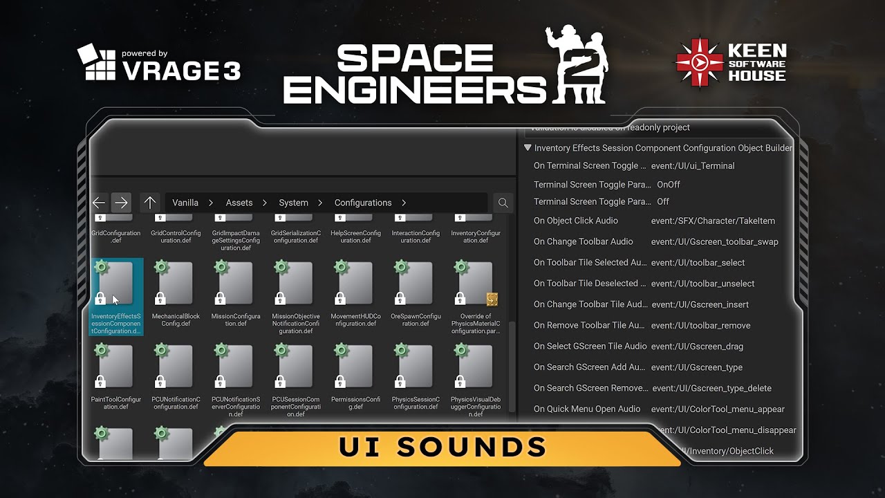Select PermissionsConfig.def file icon
The height and width of the screenshot is (498, 885).
(x=354, y=366)
